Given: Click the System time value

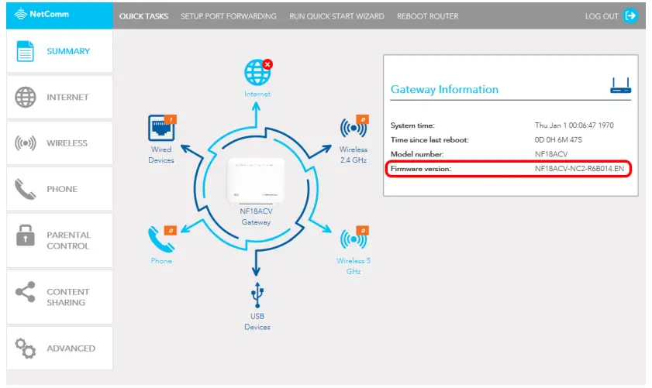Looking at the screenshot, I should point(574,125).
